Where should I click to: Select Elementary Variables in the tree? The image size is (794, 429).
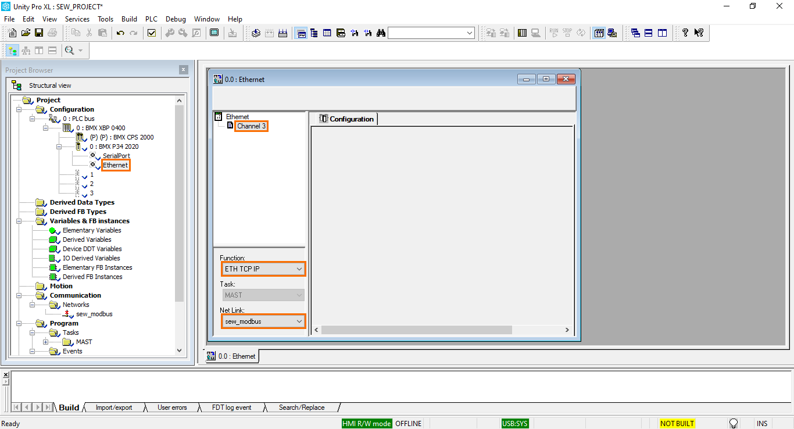point(92,230)
